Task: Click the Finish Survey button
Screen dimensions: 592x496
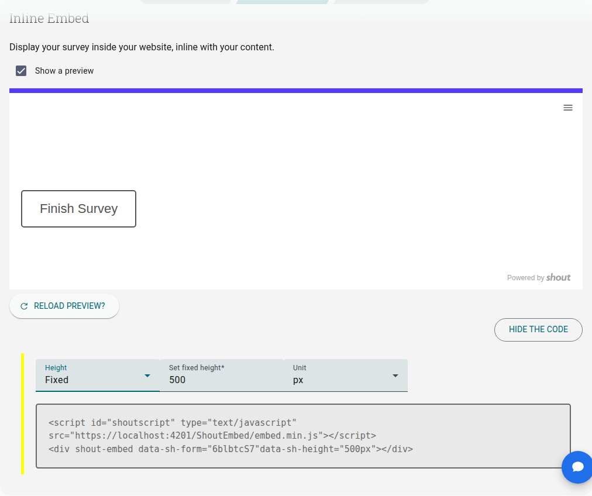Action: (78, 209)
